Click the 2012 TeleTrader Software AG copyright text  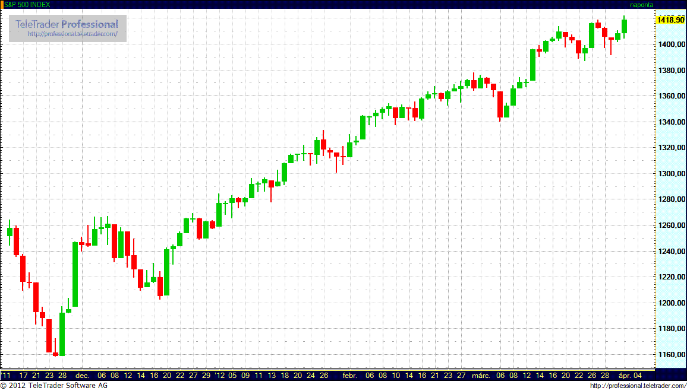54,386
